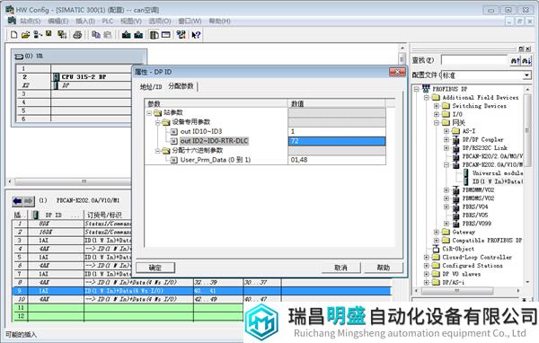The width and height of the screenshot is (539, 343).
Task: Click the Open folder toolbar icon
Action: [x=25, y=35]
